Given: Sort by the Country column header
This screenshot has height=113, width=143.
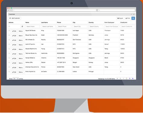Looking at the screenshot, I should tap(91, 23).
